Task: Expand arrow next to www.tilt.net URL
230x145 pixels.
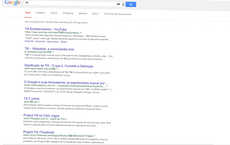Action: (39, 102)
